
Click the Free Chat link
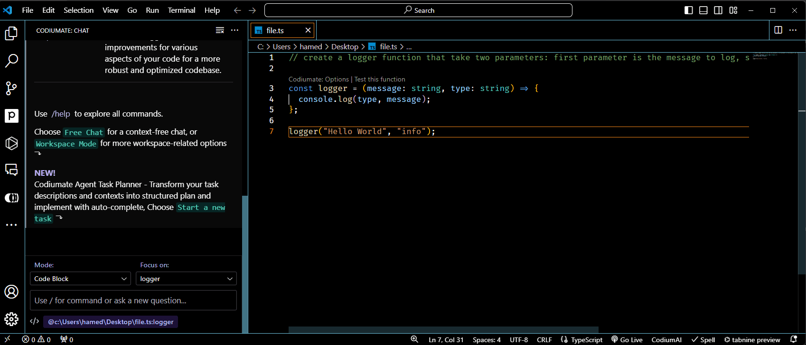[x=84, y=132]
